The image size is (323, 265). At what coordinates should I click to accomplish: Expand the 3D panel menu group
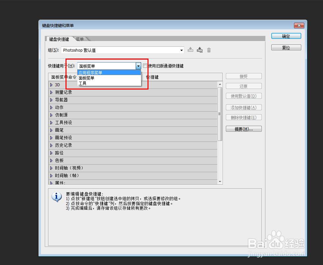(x=51, y=85)
